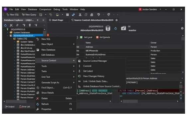
Task: Click the delete connection X icon in Database Explorer
Action: tap(11, 25)
